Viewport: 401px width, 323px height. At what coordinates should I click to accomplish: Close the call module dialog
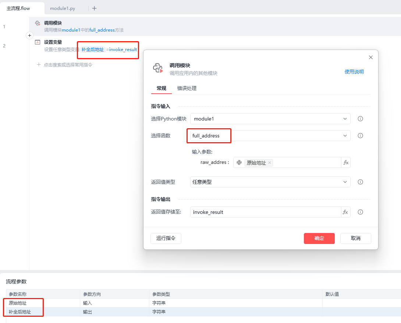(371, 57)
